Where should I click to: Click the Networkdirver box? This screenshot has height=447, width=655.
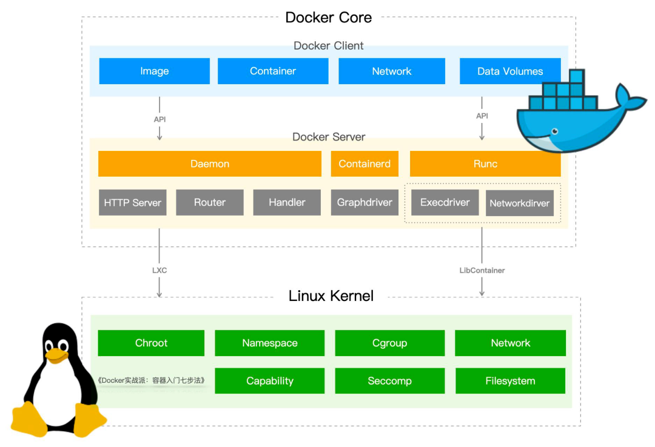pos(520,204)
